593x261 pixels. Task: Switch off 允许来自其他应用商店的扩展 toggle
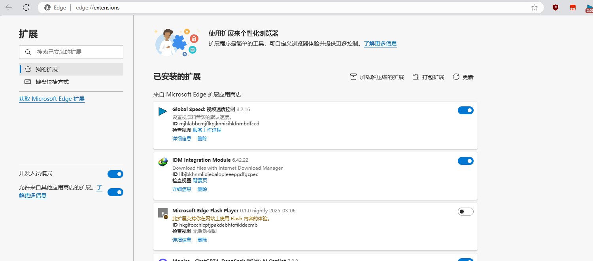click(115, 192)
